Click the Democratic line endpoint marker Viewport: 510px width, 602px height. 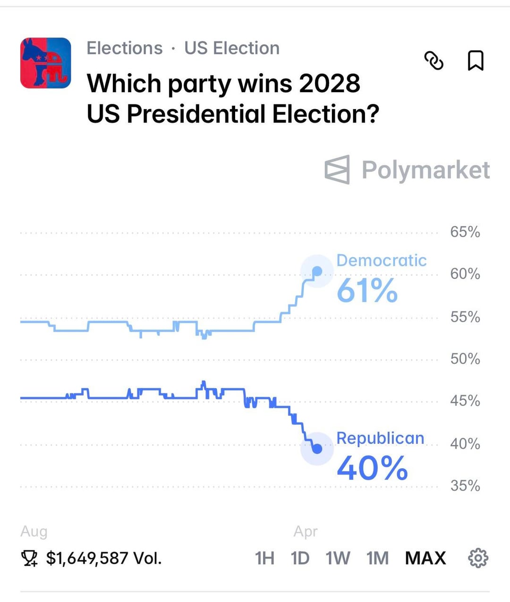[x=317, y=271]
